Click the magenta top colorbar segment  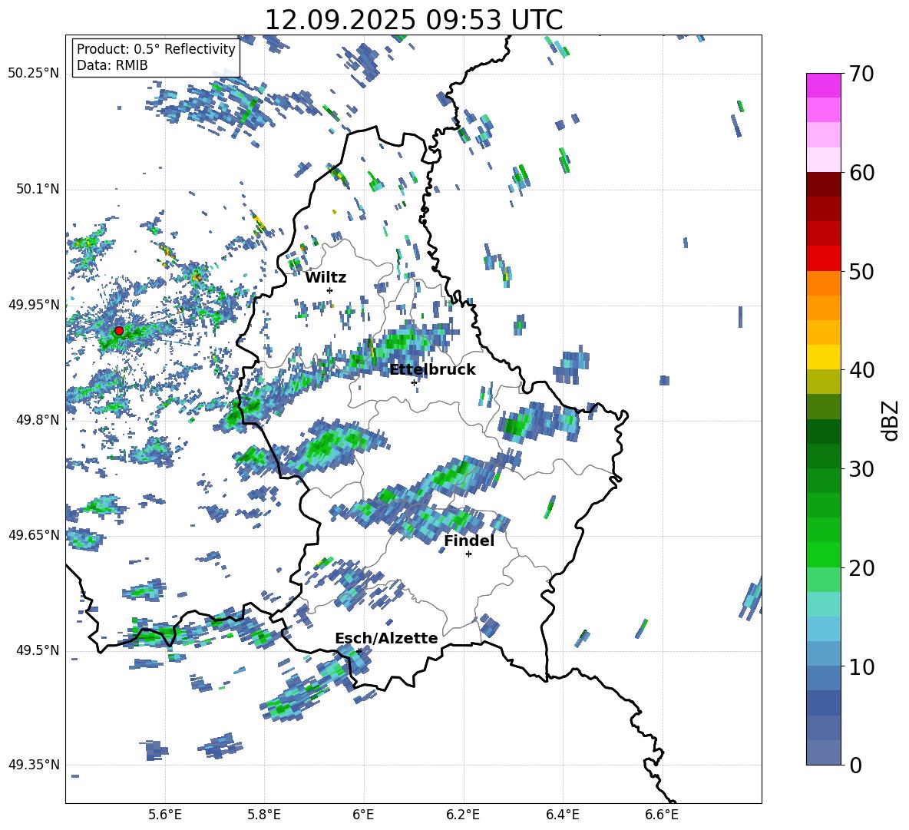click(x=823, y=85)
